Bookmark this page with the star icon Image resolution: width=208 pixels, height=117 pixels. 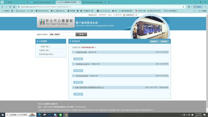pos(183,7)
